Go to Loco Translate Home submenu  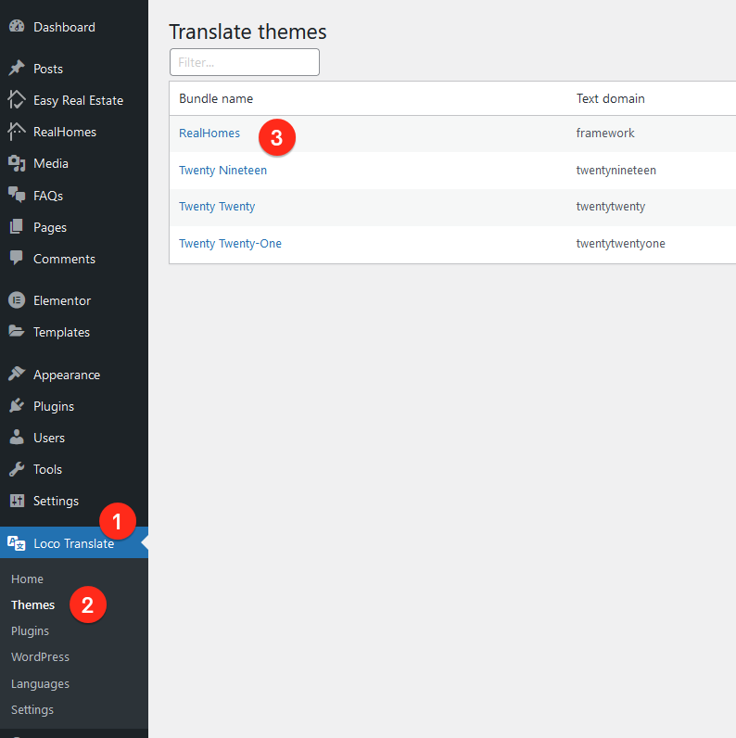(27, 579)
